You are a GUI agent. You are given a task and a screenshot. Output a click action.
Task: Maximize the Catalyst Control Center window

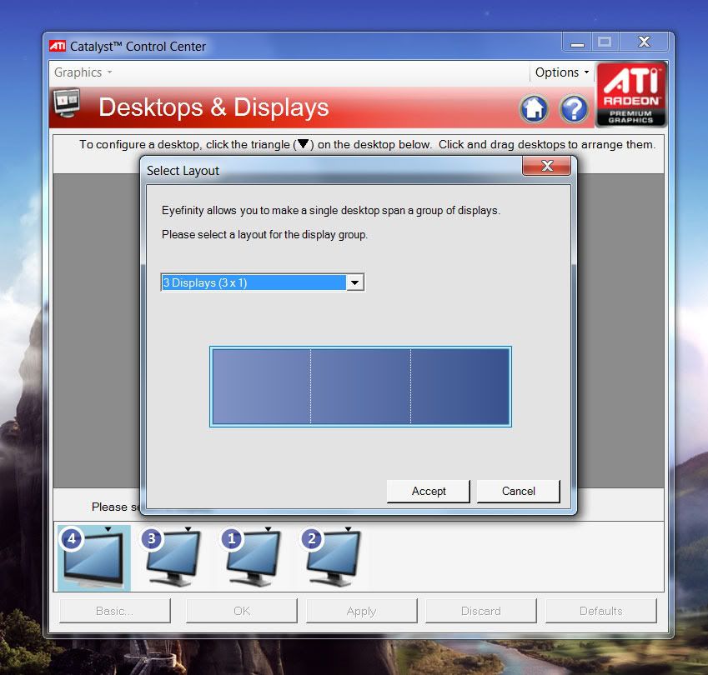tap(605, 42)
